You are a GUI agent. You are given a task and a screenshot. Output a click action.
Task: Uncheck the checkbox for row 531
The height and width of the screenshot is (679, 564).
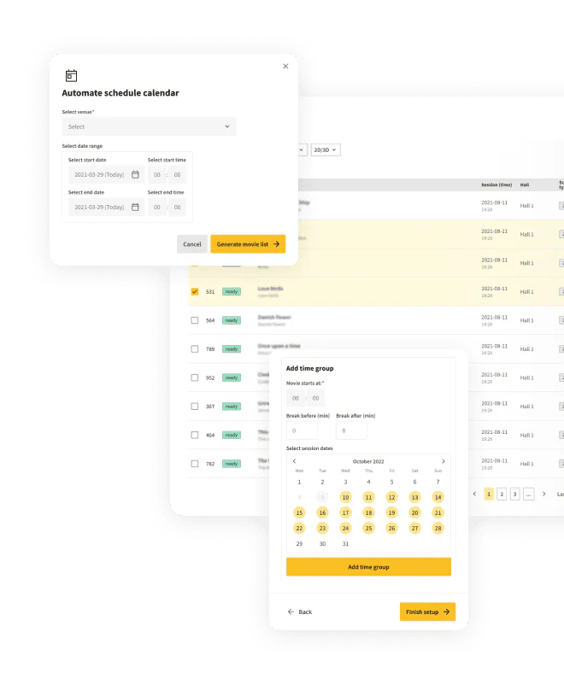[195, 291]
